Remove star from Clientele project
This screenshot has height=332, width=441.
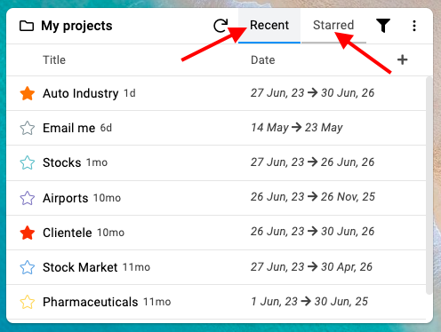point(28,233)
